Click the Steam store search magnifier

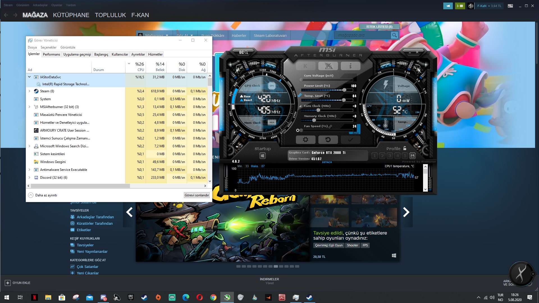tap(394, 35)
